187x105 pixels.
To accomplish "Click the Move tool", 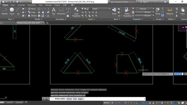I will tap(32, 9).
